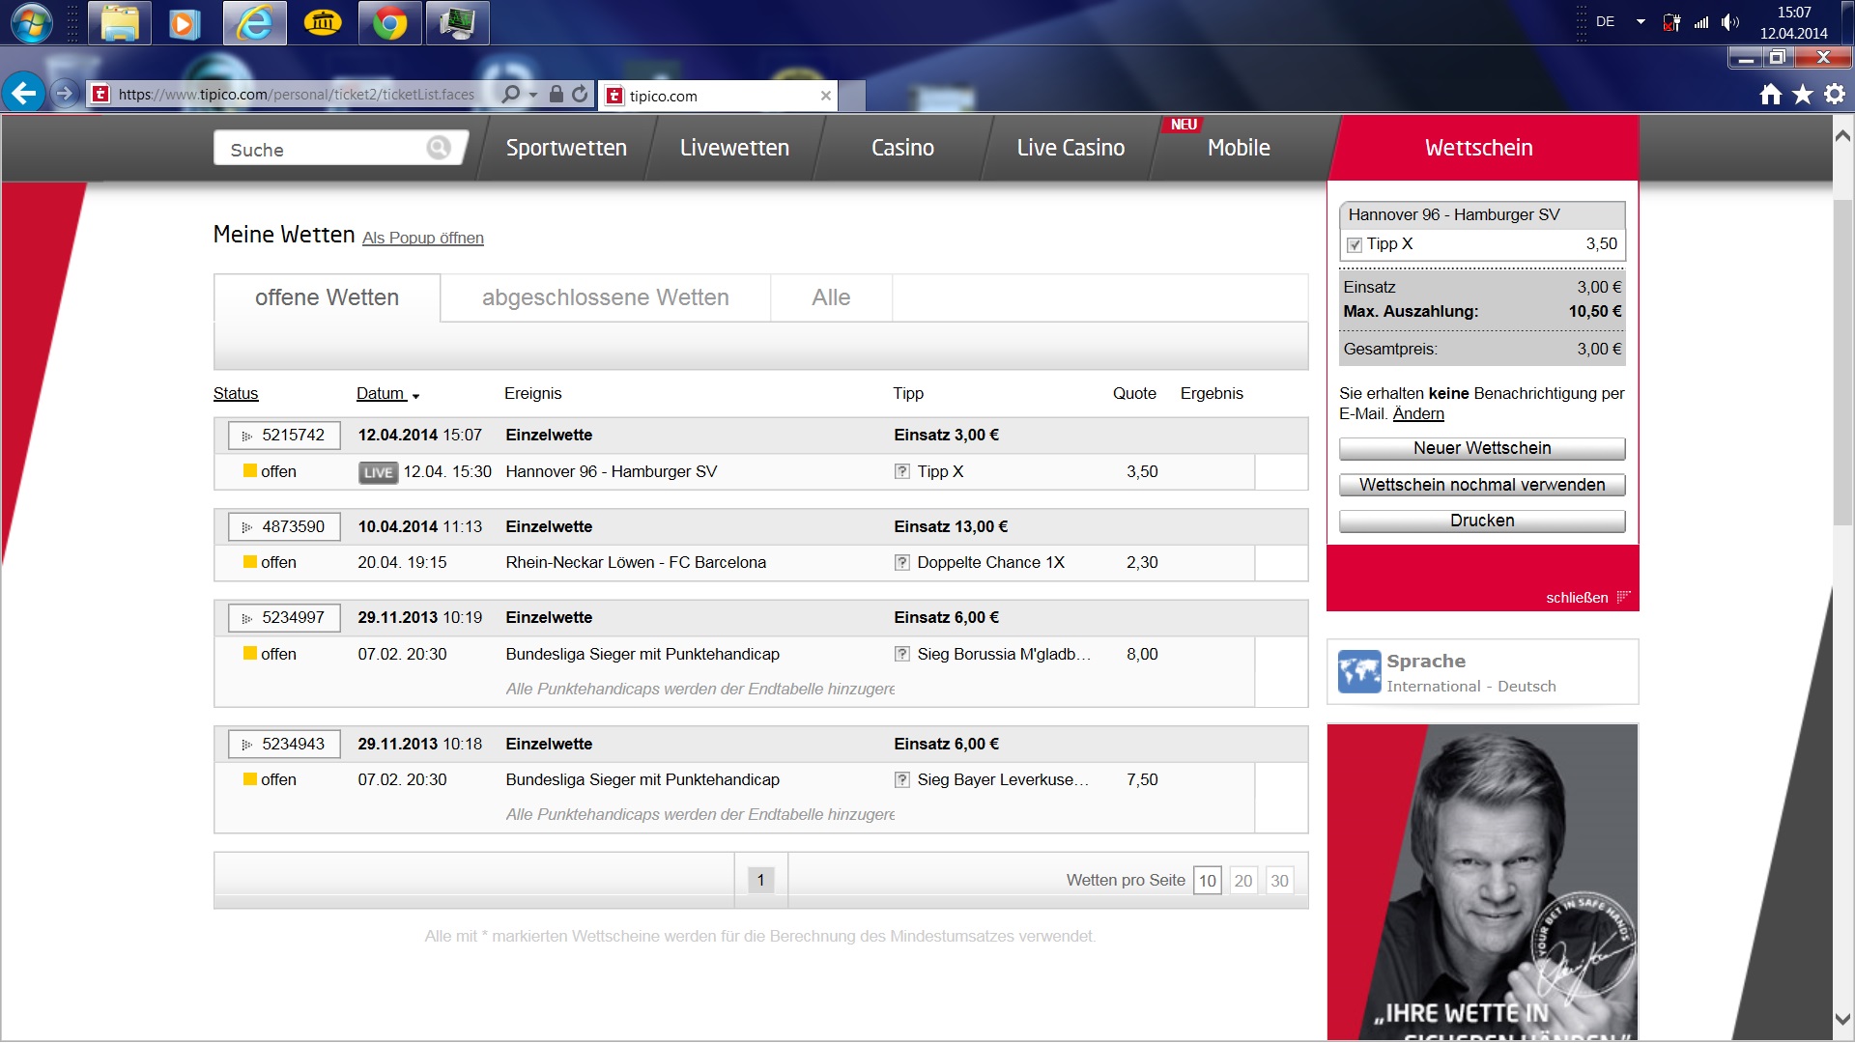
Task: Set Wetten pro Seite to 10
Action: (x=1207, y=881)
